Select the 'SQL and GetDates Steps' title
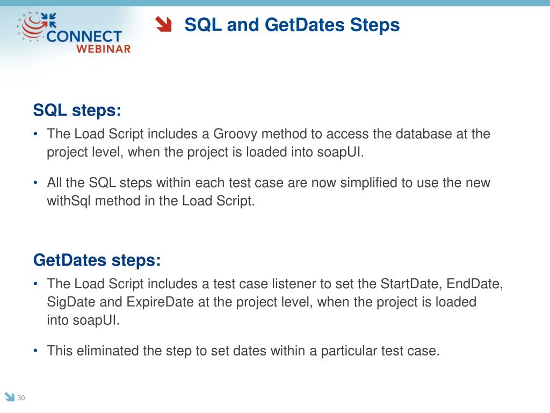Viewport: 550px width, 413px height. pyautogui.click(x=292, y=25)
